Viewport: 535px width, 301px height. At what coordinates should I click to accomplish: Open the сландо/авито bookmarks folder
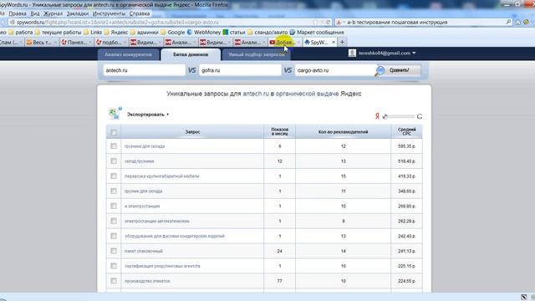click(267, 32)
